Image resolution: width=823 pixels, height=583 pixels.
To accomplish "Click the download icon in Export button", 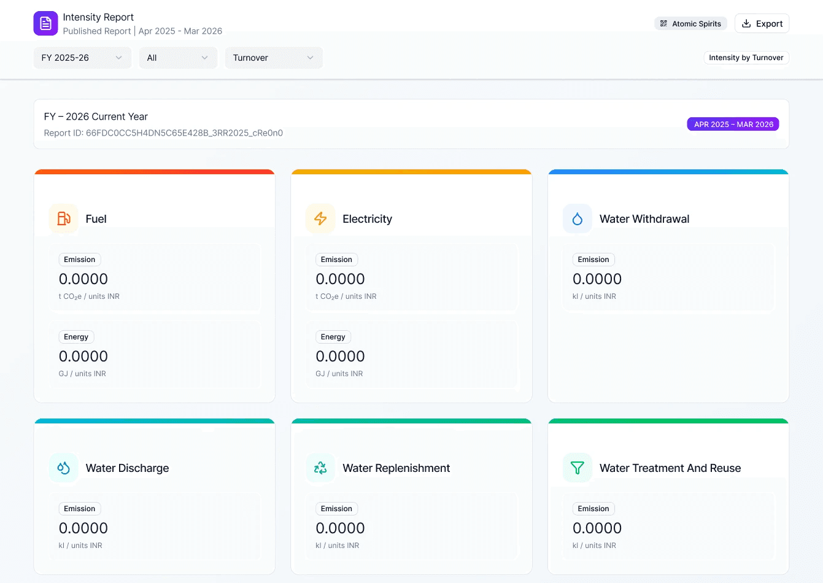I will pos(746,23).
